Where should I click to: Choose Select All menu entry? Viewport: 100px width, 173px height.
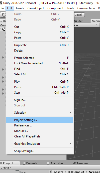click(x=40, y=74)
